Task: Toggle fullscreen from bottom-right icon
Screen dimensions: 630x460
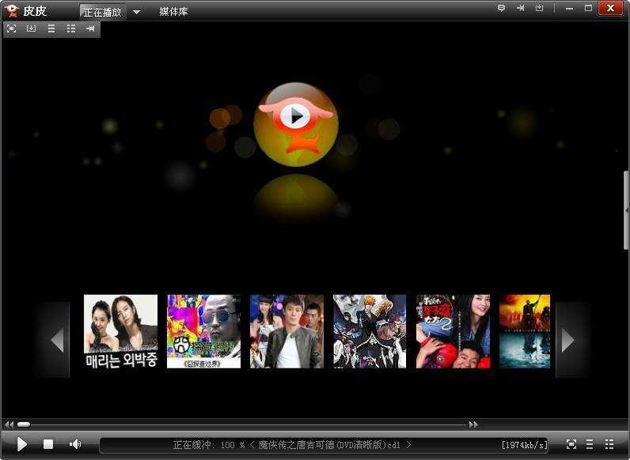Action: pyautogui.click(x=571, y=444)
